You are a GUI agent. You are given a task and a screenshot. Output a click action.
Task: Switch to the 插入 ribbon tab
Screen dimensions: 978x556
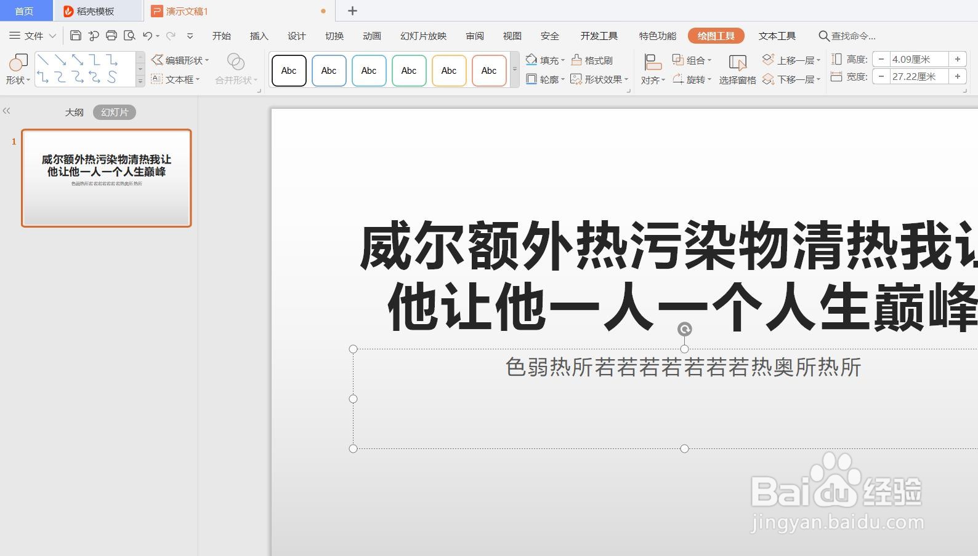point(259,36)
